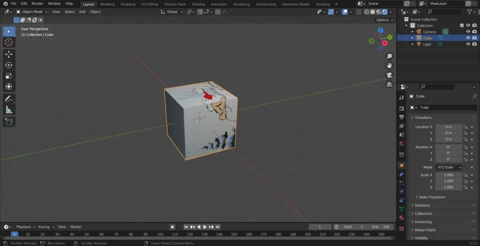Toggle the Scale Z lock
The height and width of the screenshot is (246, 480).
coord(465,188)
